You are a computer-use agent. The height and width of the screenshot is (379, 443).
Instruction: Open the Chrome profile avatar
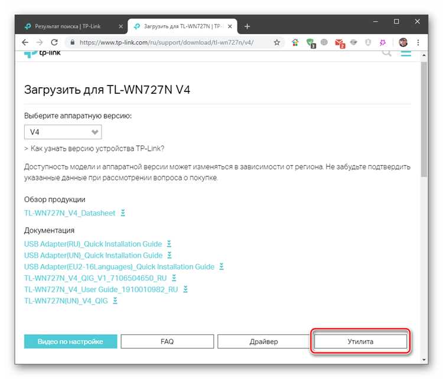(403, 42)
